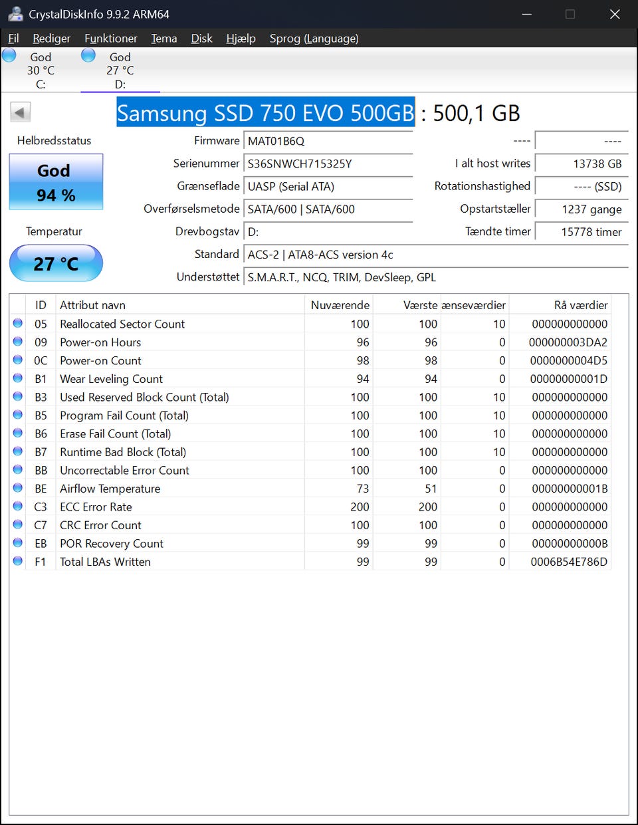The image size is (638, 825).
Task: Switch to the C: drive tab
Action: point(41,70)
